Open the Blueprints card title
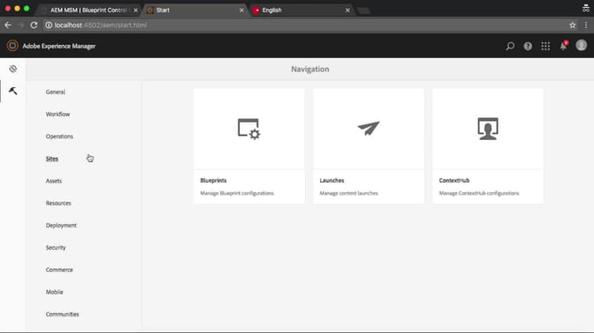This screenshot has height=333, width=594. (213, 180)
